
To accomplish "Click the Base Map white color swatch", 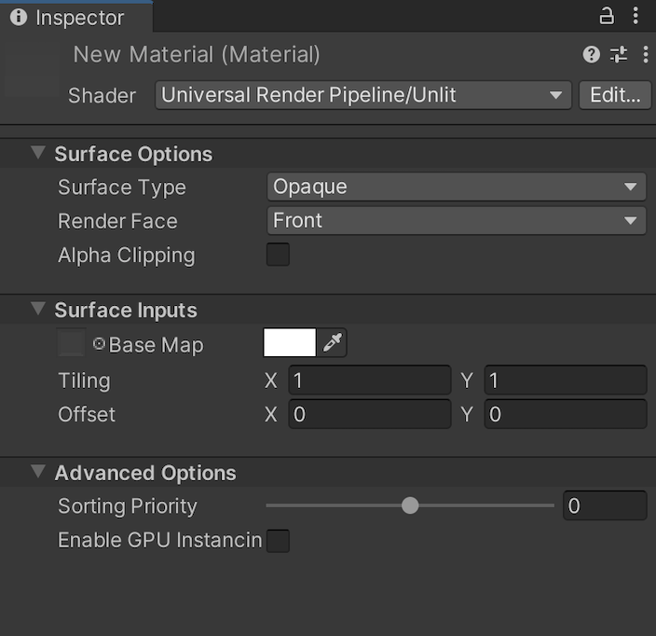I will coord(290,343).
